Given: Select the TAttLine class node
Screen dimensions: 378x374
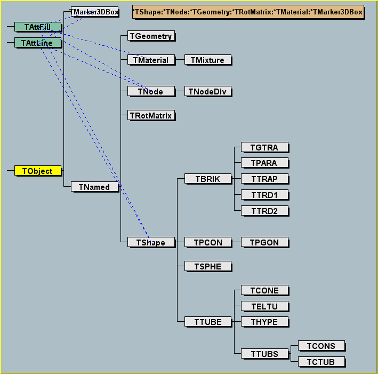Looking at the screenshot, I should pyautogui.click(x=37, y=42).
